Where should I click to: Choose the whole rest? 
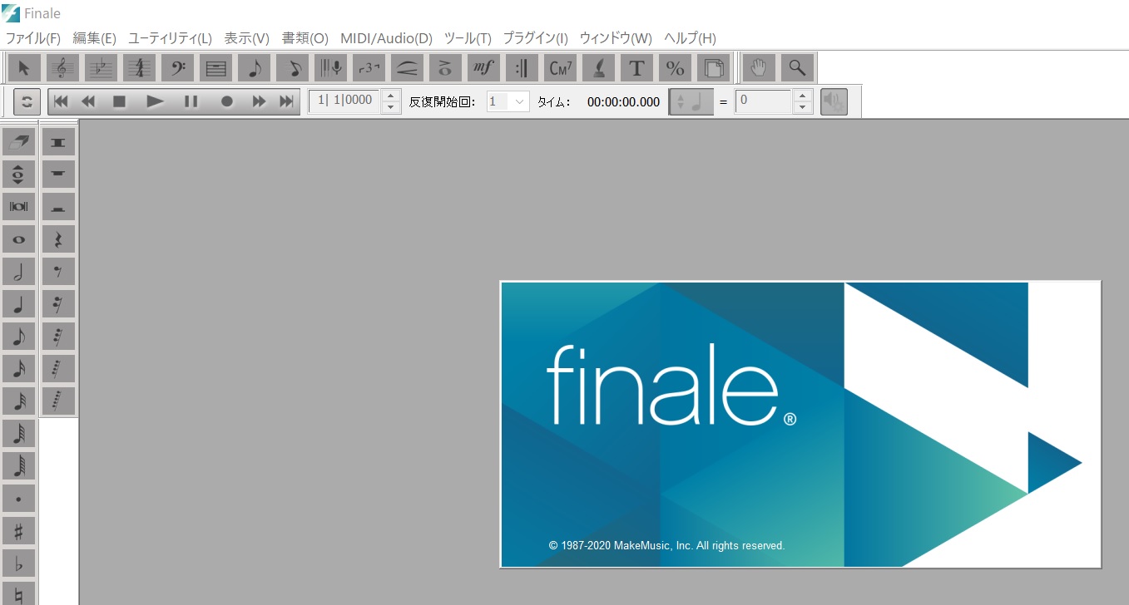click(x=58, y=175)
